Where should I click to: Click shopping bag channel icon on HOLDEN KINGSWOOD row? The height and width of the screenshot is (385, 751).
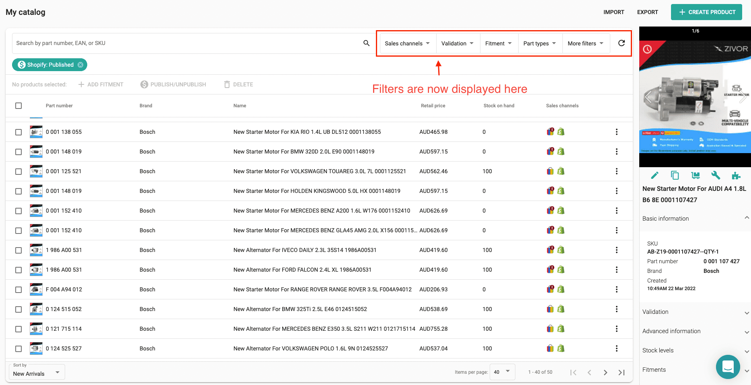click(550, 191)
